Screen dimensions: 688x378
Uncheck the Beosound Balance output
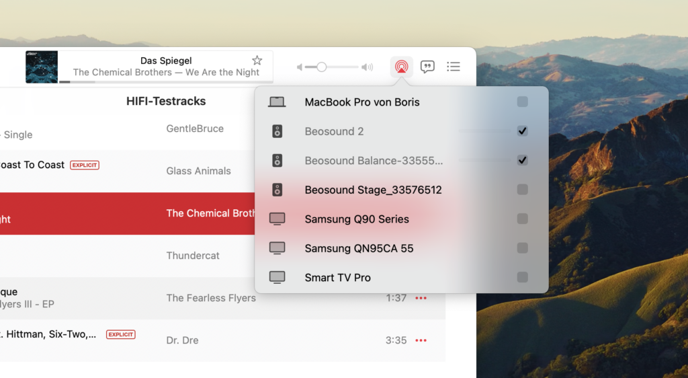click(x=522, y=160)
